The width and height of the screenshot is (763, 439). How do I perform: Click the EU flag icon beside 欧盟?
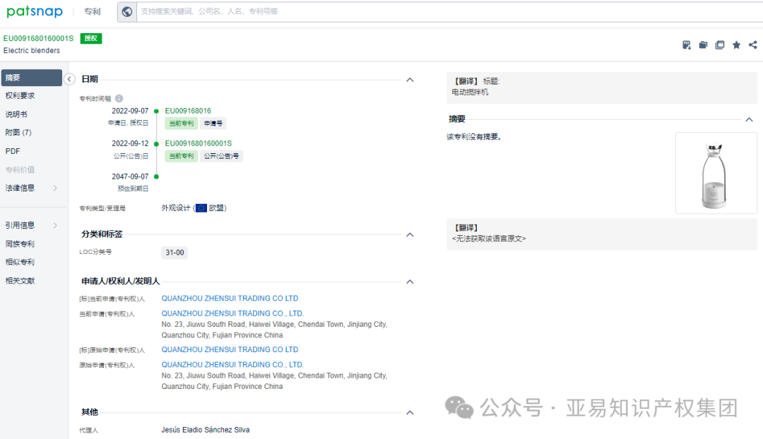201,208
